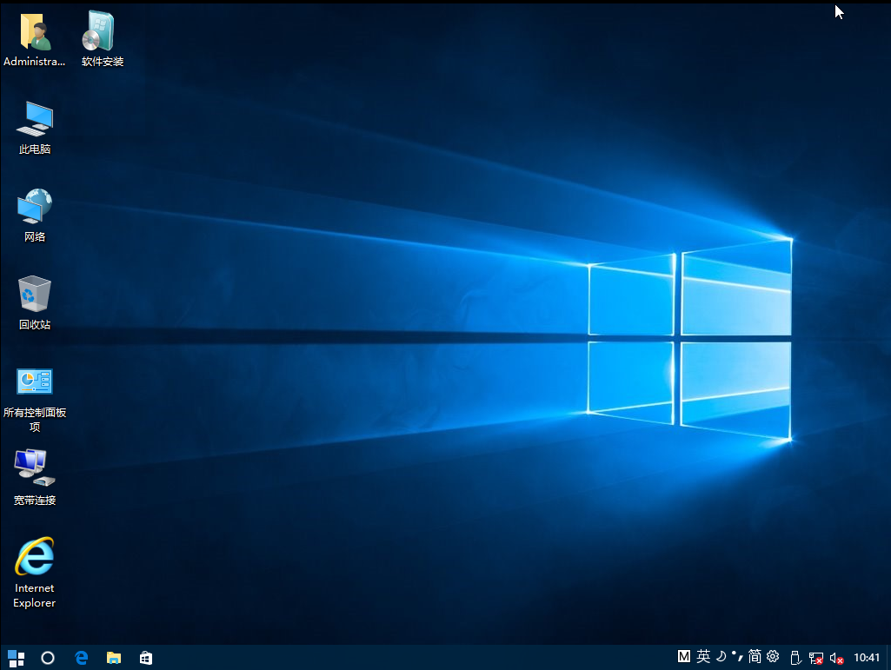Select the Internet Explorer desktop icon
Screen dimensions: 891x670
[x=35, y=556]
